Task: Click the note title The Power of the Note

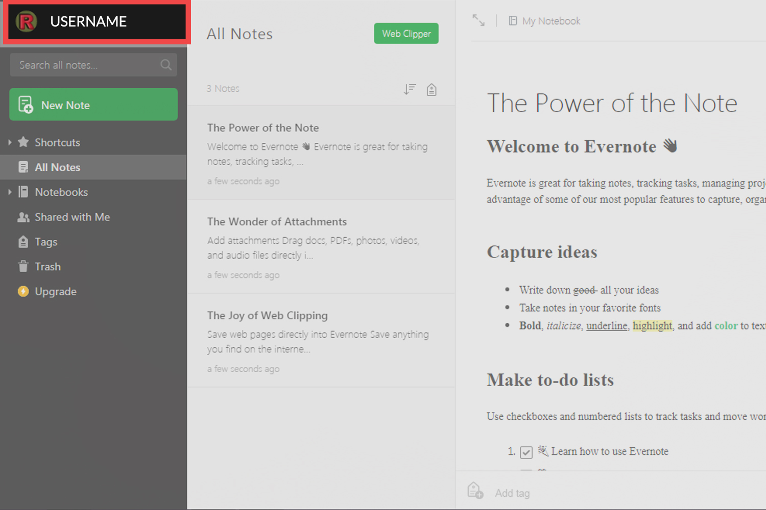Action: 612,103
